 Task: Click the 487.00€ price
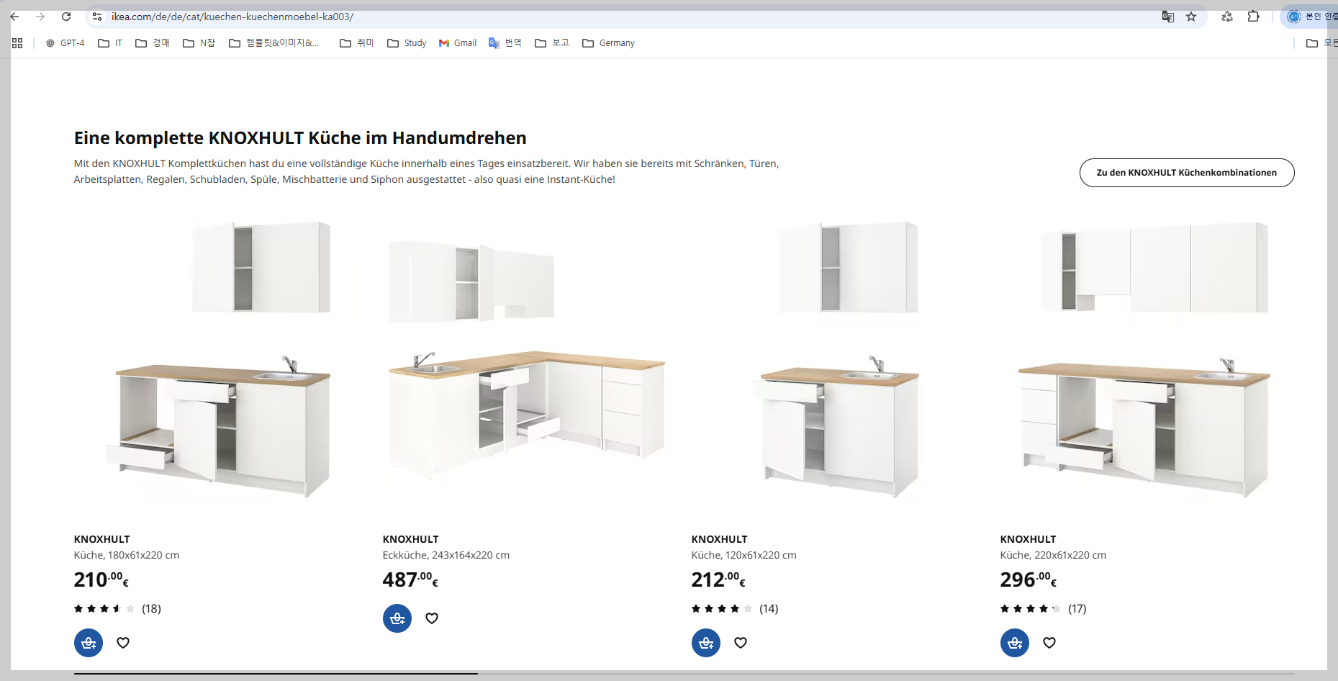411,579
